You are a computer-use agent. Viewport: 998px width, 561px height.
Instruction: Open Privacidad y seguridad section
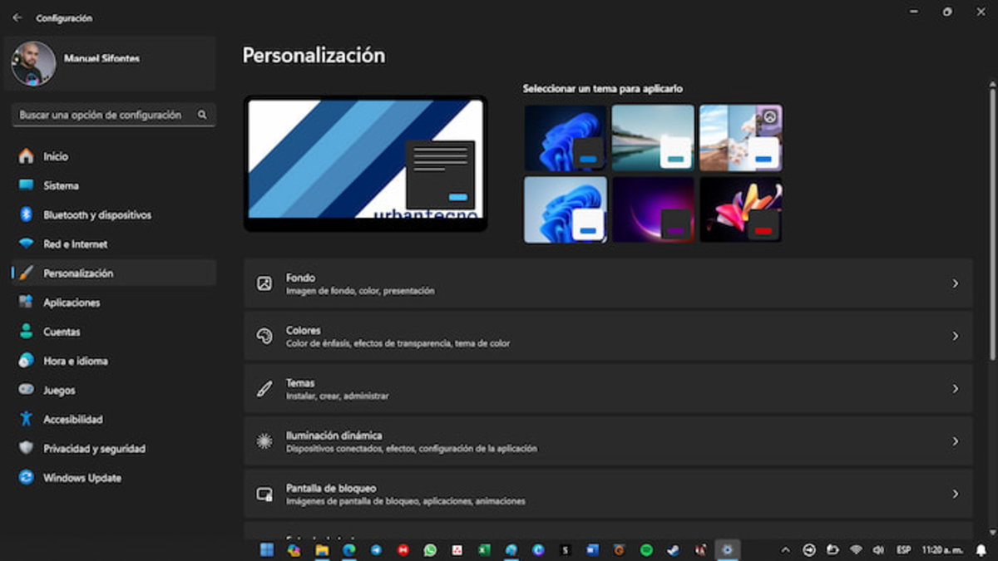114,449
